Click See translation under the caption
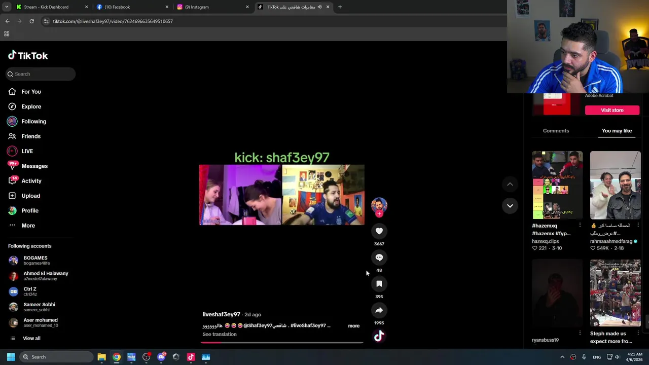 [220, 335]
